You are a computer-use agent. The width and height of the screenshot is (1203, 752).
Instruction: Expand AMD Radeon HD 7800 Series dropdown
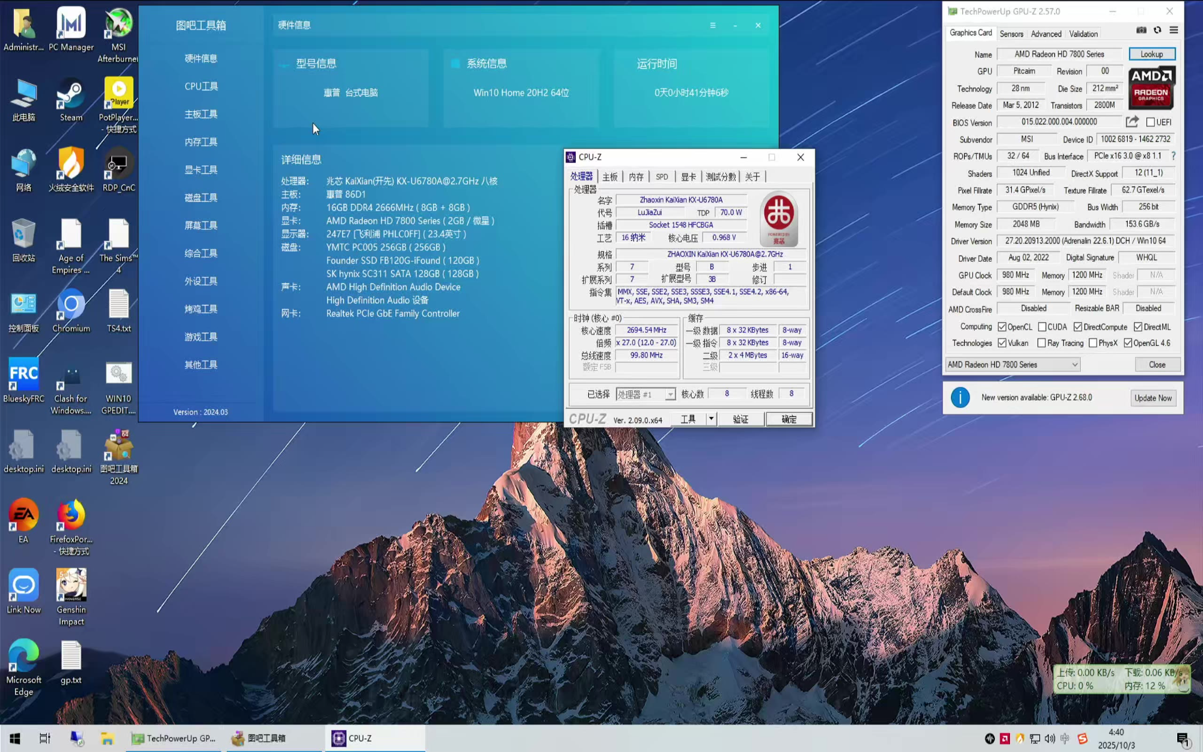[x=1074, y=365]
